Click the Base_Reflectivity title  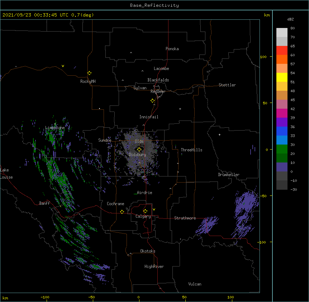point(154,5)
